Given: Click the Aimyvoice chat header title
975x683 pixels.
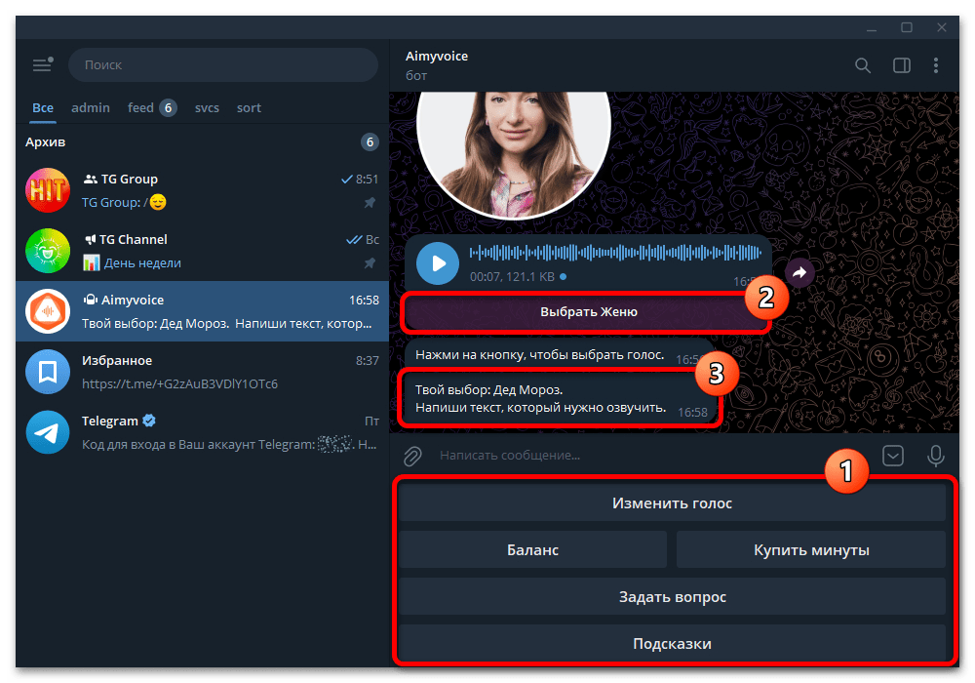Looking at the screenshot, I should tap(437, 56).
